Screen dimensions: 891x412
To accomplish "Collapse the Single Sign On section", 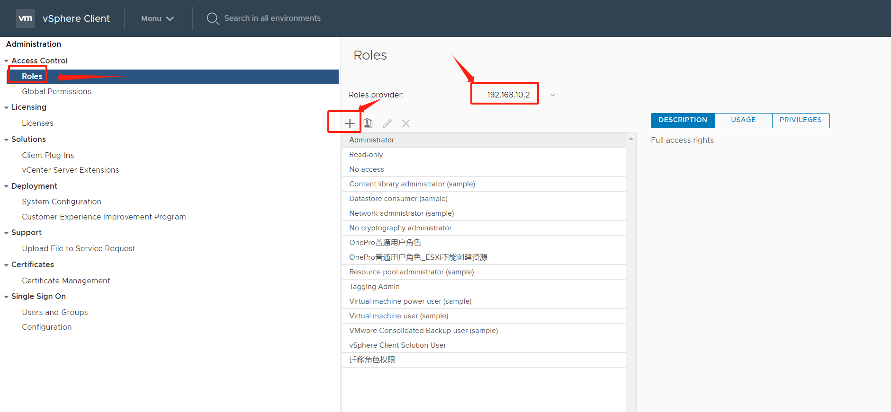I will (x=7, y=297).
